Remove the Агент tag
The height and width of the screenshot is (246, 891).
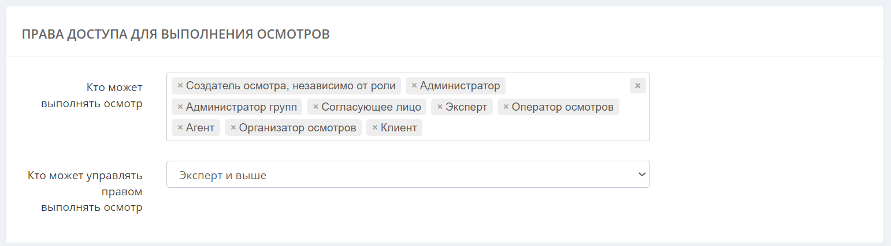[180, 127]
